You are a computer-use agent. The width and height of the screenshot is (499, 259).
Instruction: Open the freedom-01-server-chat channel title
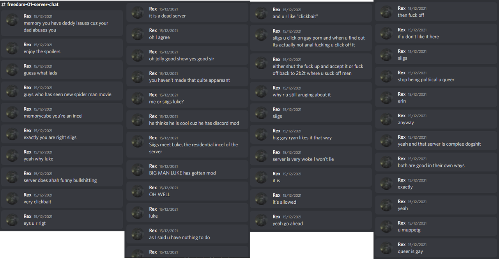pos(33,5)
